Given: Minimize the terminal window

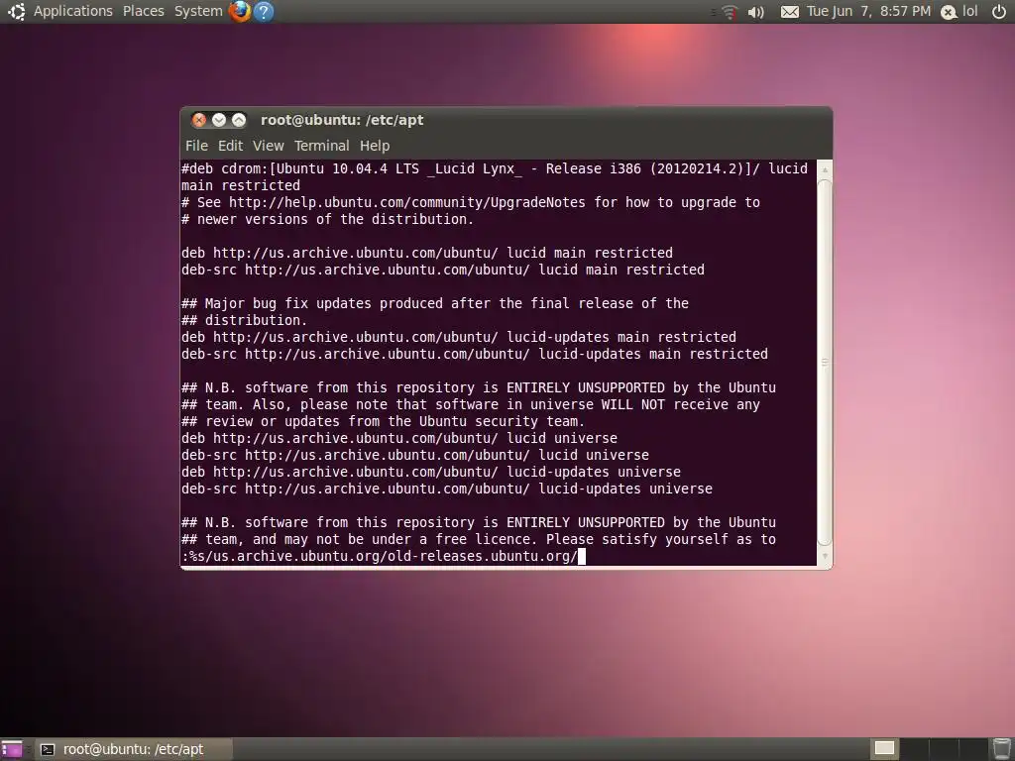Looking at the screenshot, I should [219, 120].
